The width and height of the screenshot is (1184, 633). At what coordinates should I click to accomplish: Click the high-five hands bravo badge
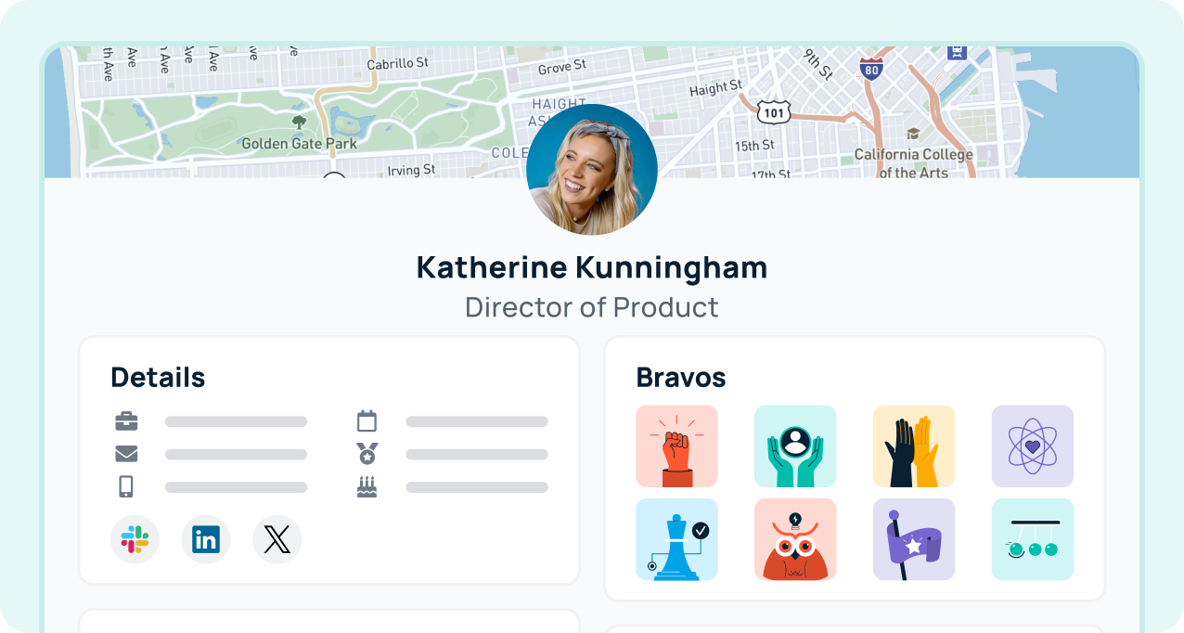point(914,446)
